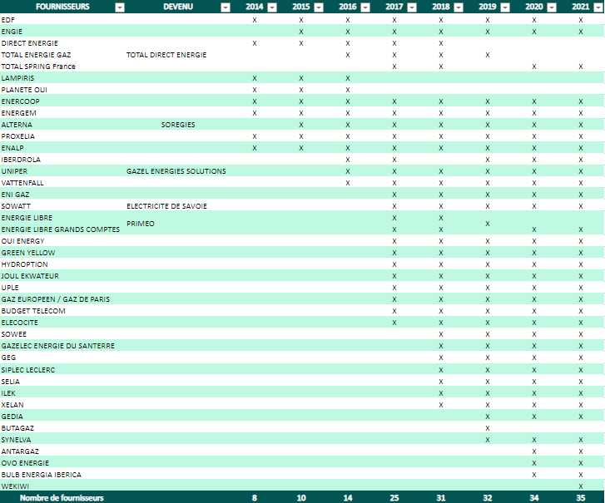Click the OVO ENERGIE supplier cell
Screen dimensions: 605x503
point(62,463)
